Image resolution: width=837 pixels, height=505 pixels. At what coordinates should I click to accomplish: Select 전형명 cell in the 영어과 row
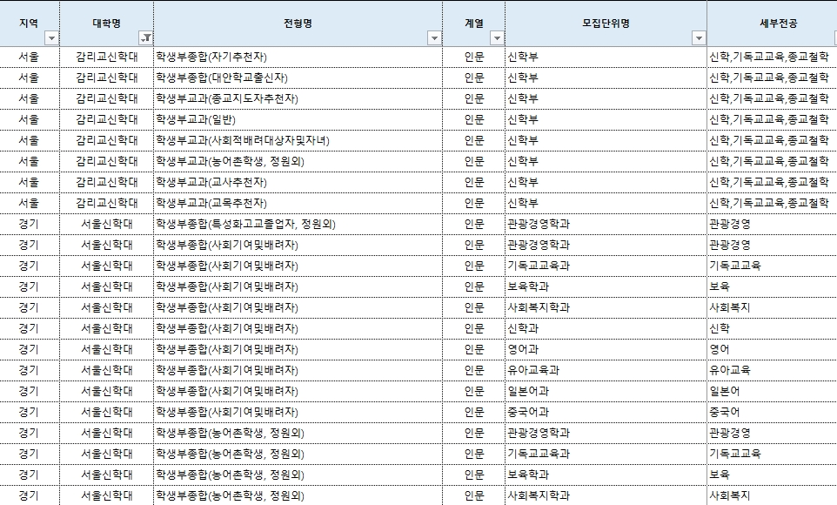coord(298,349)
